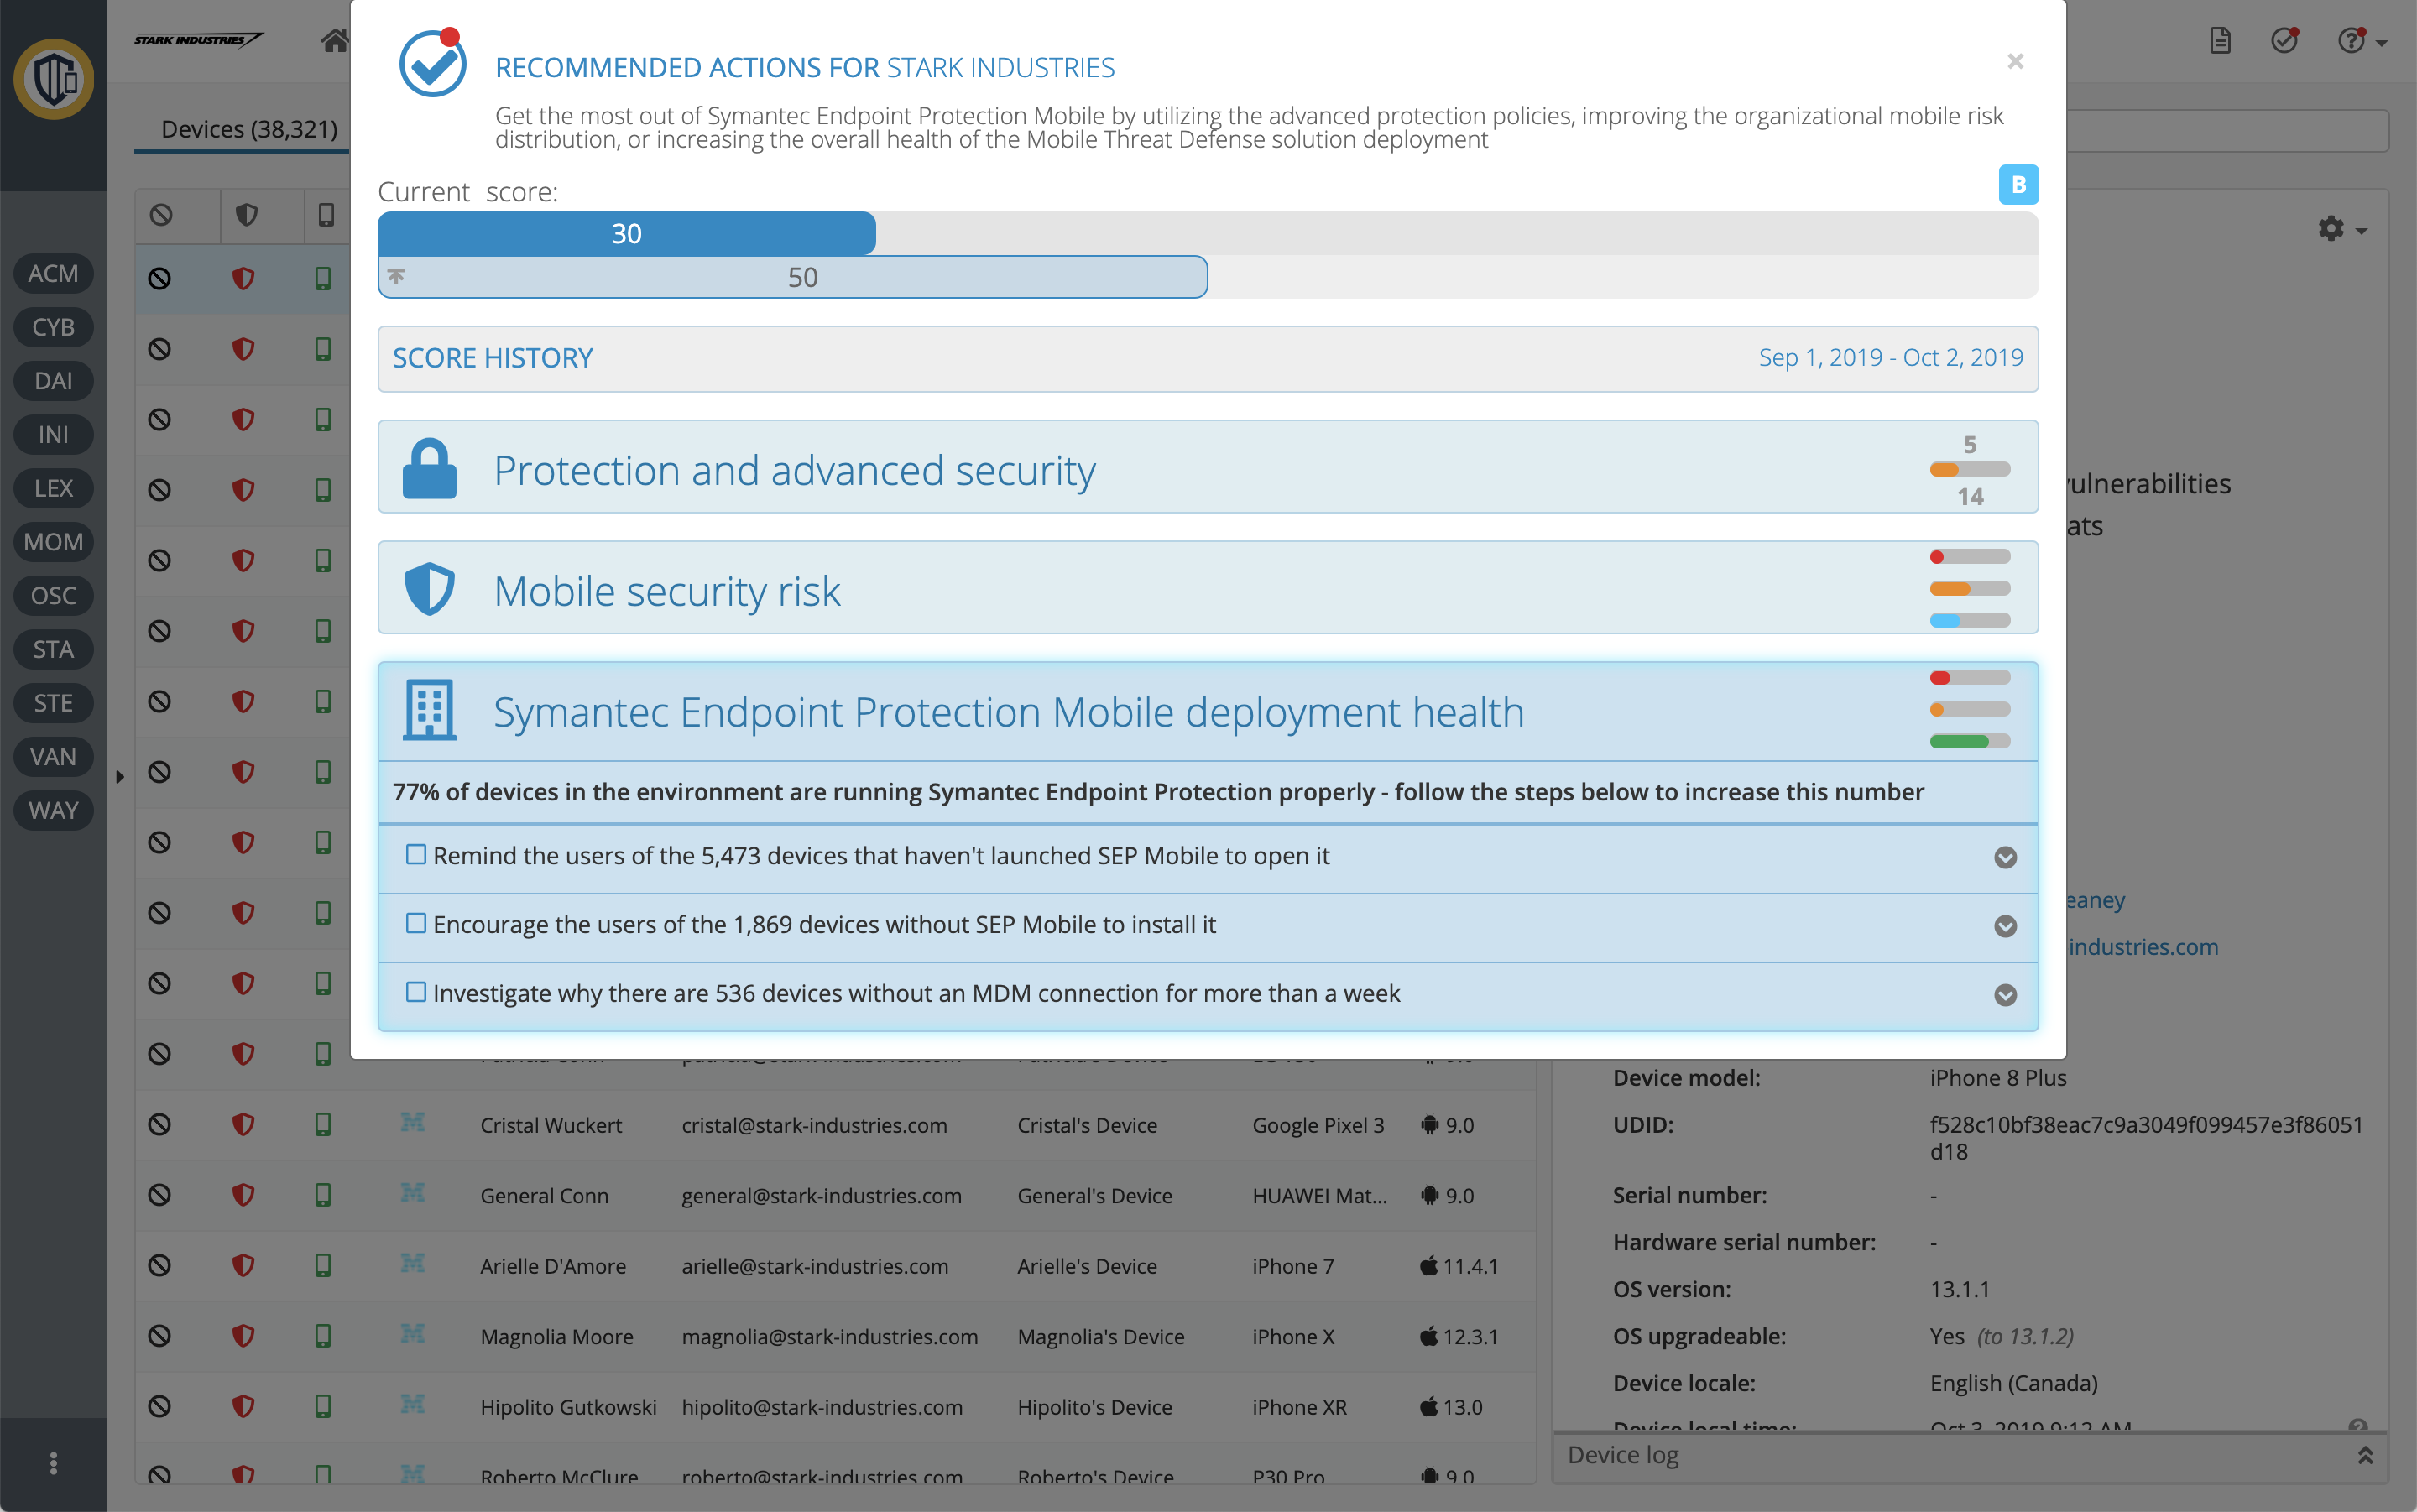Open the Mobile security risk section
Viewport: 2417px width, 1512px height.
667,591
